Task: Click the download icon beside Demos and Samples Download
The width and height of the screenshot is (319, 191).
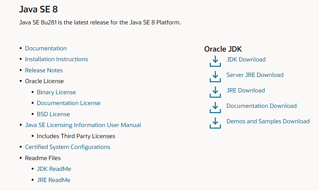Action: click(x=215, y=123)
